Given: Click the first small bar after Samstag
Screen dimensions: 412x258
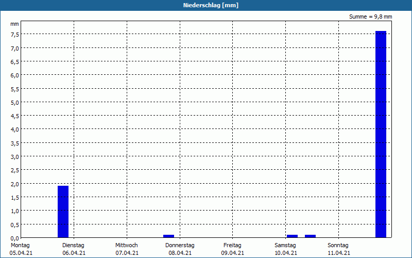Looking at the screenshot, I should tap(292, 236).
